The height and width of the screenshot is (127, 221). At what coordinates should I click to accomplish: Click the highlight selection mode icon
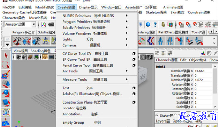click(170, 25)
